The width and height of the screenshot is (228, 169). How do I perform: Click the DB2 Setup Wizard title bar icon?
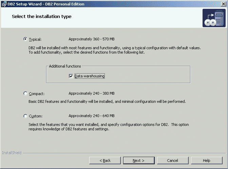(3, 4)
